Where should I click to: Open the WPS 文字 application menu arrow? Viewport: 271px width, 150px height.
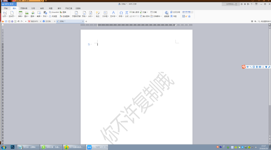[16, 4]
